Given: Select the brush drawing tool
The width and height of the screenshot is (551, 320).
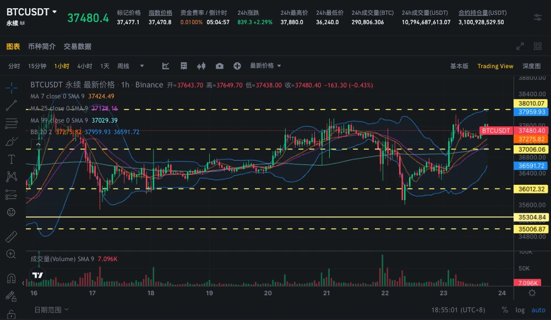Looking at the screenshot, I should click(11, 141).
